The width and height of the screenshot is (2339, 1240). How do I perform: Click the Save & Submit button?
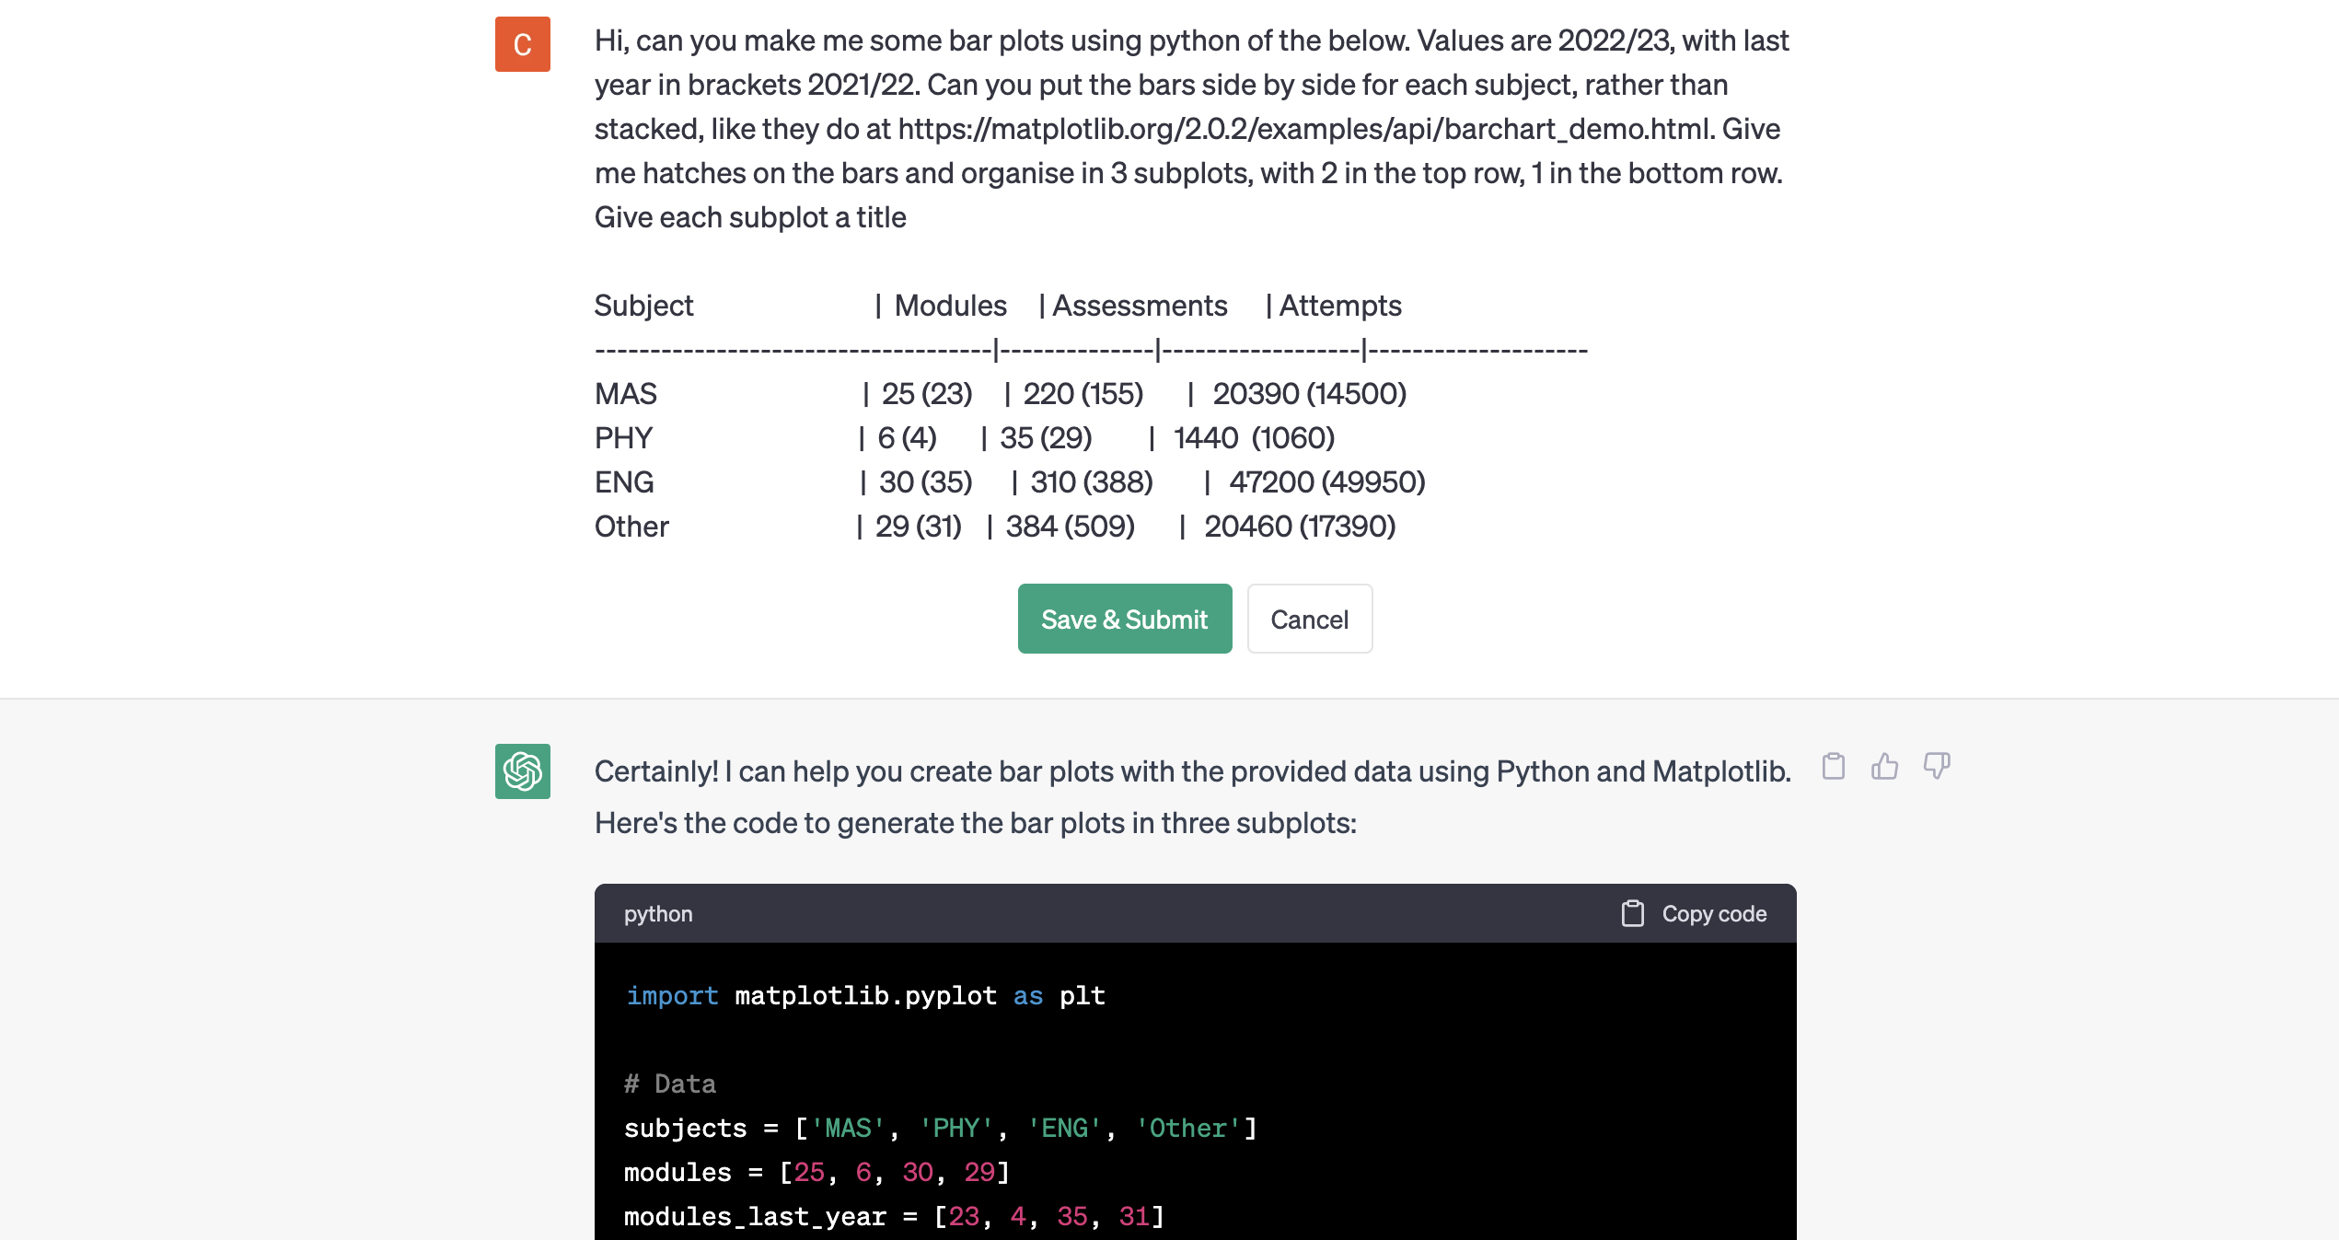click(1124, 619)
